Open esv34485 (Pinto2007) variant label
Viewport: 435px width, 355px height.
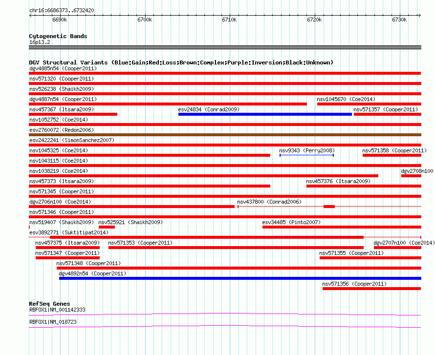click(x=291, y=222)
